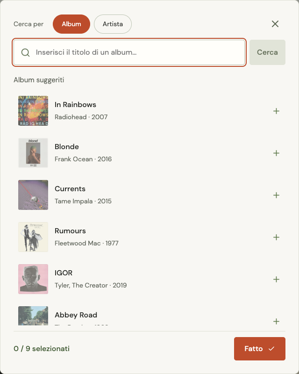Close the album search dialog
The image size is (299, 374).
275,24
